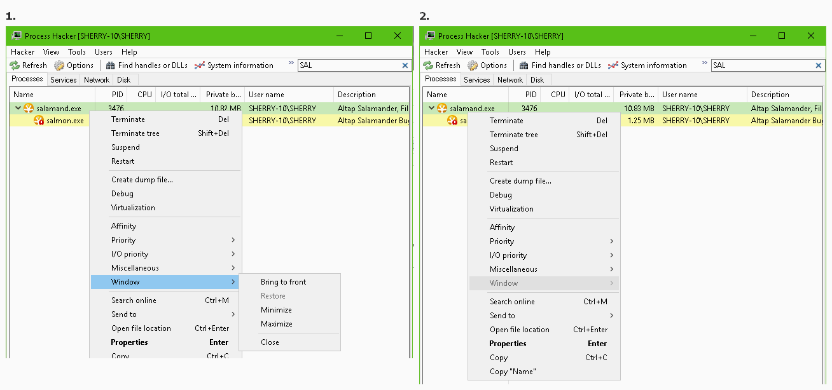Expand the toolbar overflow chevron in window 2
This screenshot has width=832, height=390.
(x=705, y=64)
